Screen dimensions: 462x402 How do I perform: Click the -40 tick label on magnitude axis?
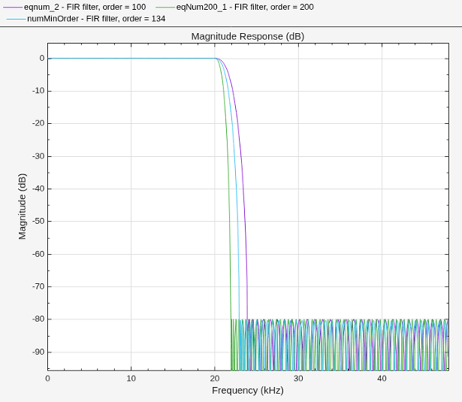pyautogui.click(x=38, y=189)
